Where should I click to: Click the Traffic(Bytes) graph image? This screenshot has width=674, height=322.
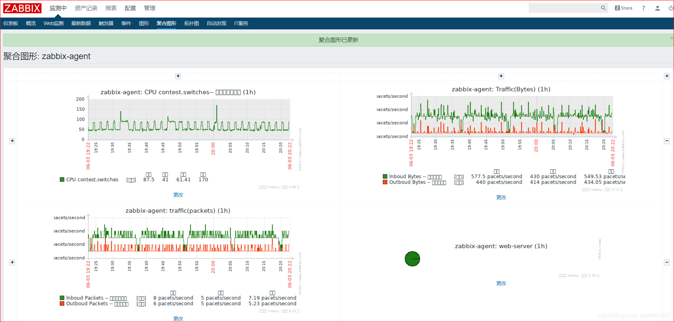[501, 139]
